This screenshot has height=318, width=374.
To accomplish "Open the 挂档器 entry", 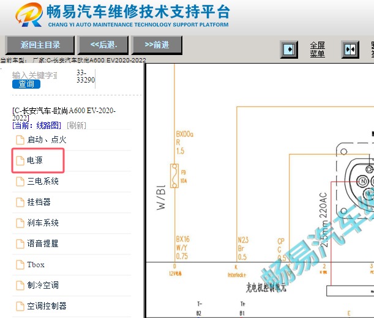I will click(39, 202).
